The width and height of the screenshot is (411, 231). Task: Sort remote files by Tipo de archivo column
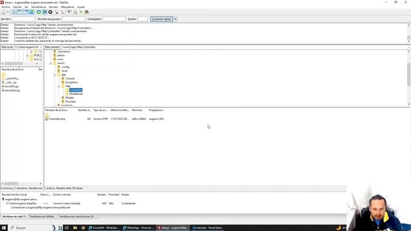pyautogui.click(x=101, y=110)
